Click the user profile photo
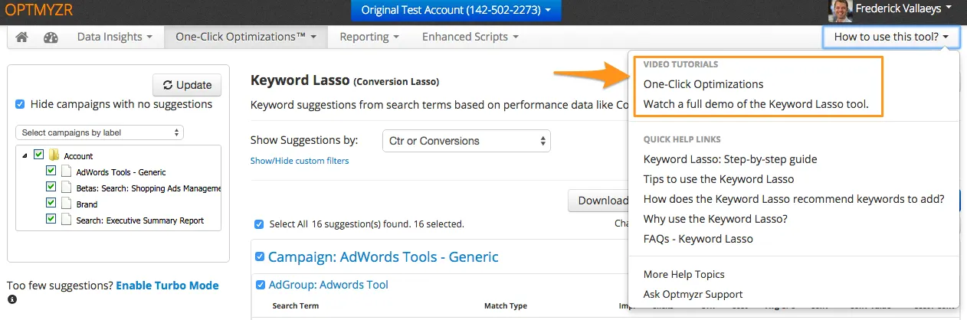 840,10
